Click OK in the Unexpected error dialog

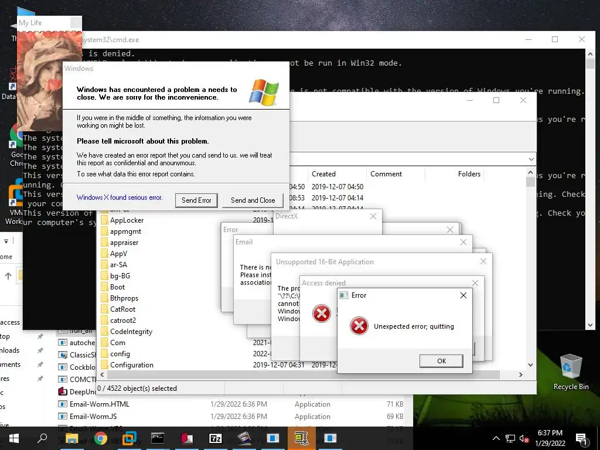coord(441,361)
